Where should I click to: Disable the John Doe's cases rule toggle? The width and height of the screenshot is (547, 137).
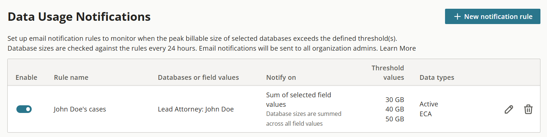(24, 109)
